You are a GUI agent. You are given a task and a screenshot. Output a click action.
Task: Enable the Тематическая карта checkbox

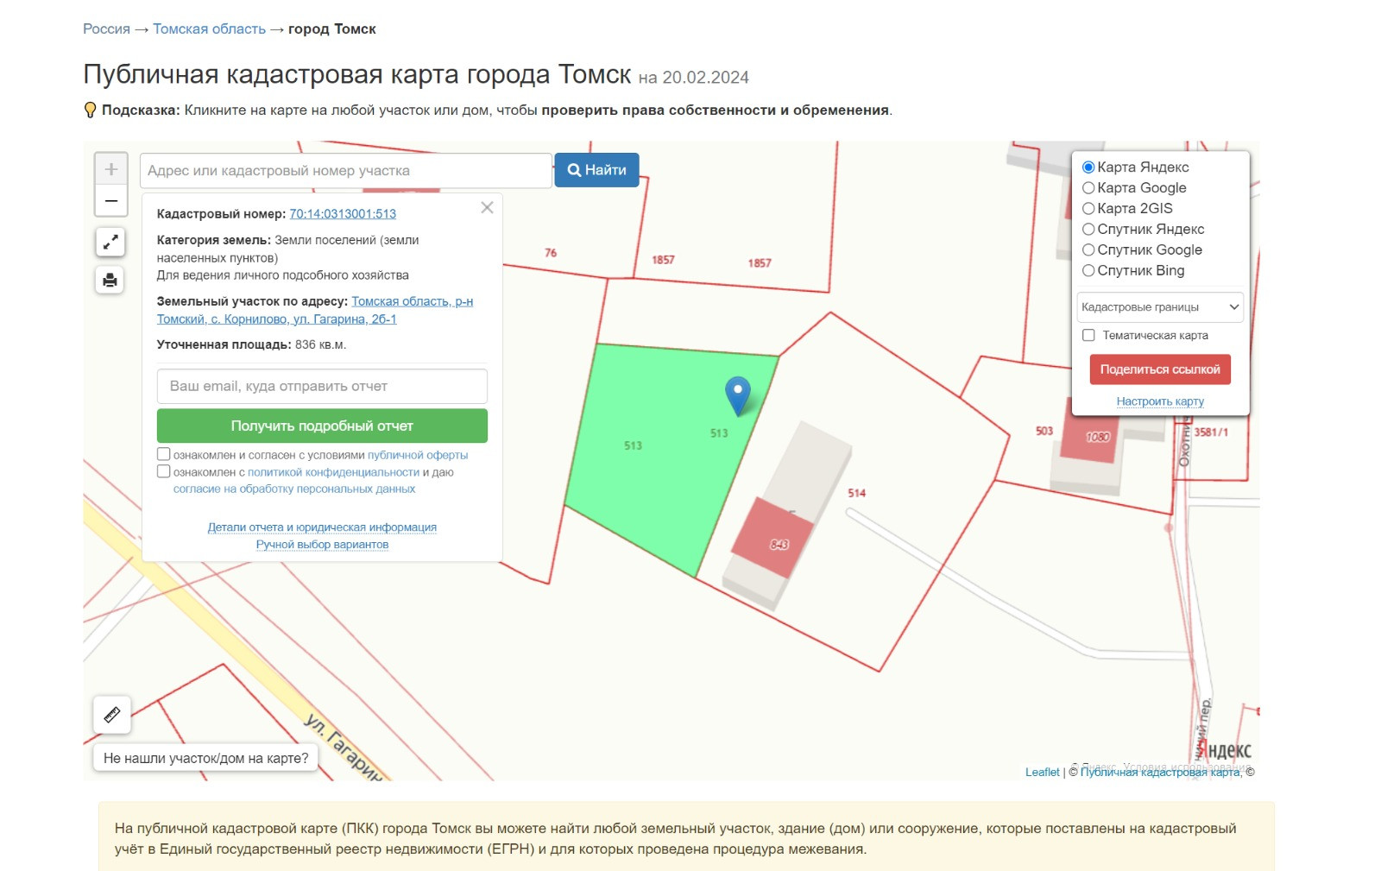(1088, 335)
